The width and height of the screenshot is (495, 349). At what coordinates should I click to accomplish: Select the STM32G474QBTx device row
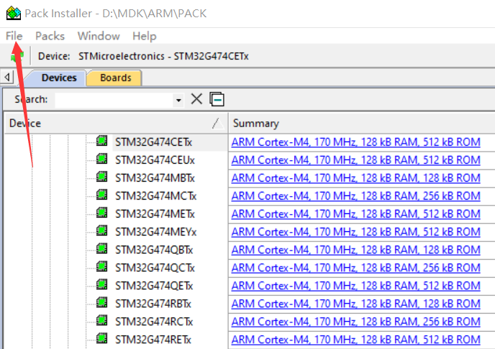(x=154, y=250)
